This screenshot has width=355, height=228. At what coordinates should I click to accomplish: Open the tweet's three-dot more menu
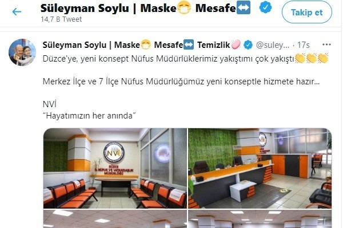click(x=326, y=44)
